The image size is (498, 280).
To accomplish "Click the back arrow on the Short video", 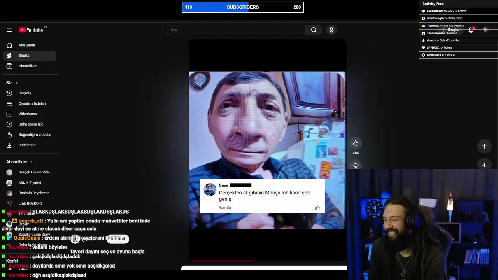I will click(200, 82).
